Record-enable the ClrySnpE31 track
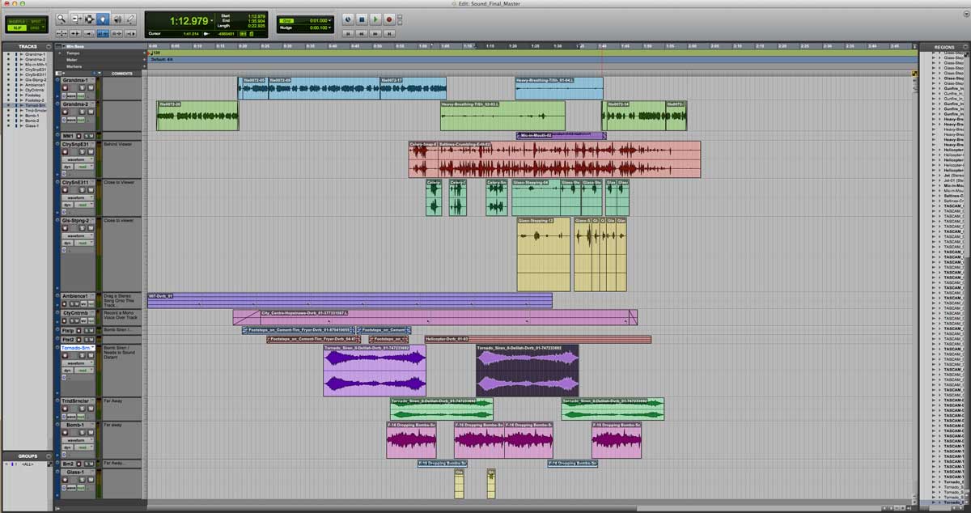 click(65, 151)
